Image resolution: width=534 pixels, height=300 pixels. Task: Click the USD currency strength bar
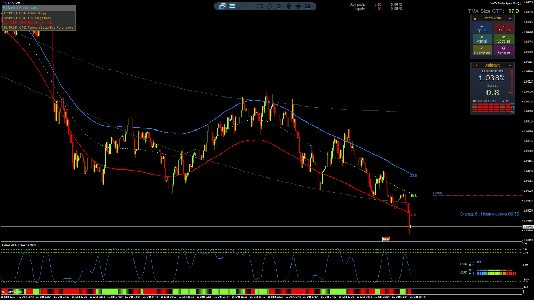coord(497,272)
